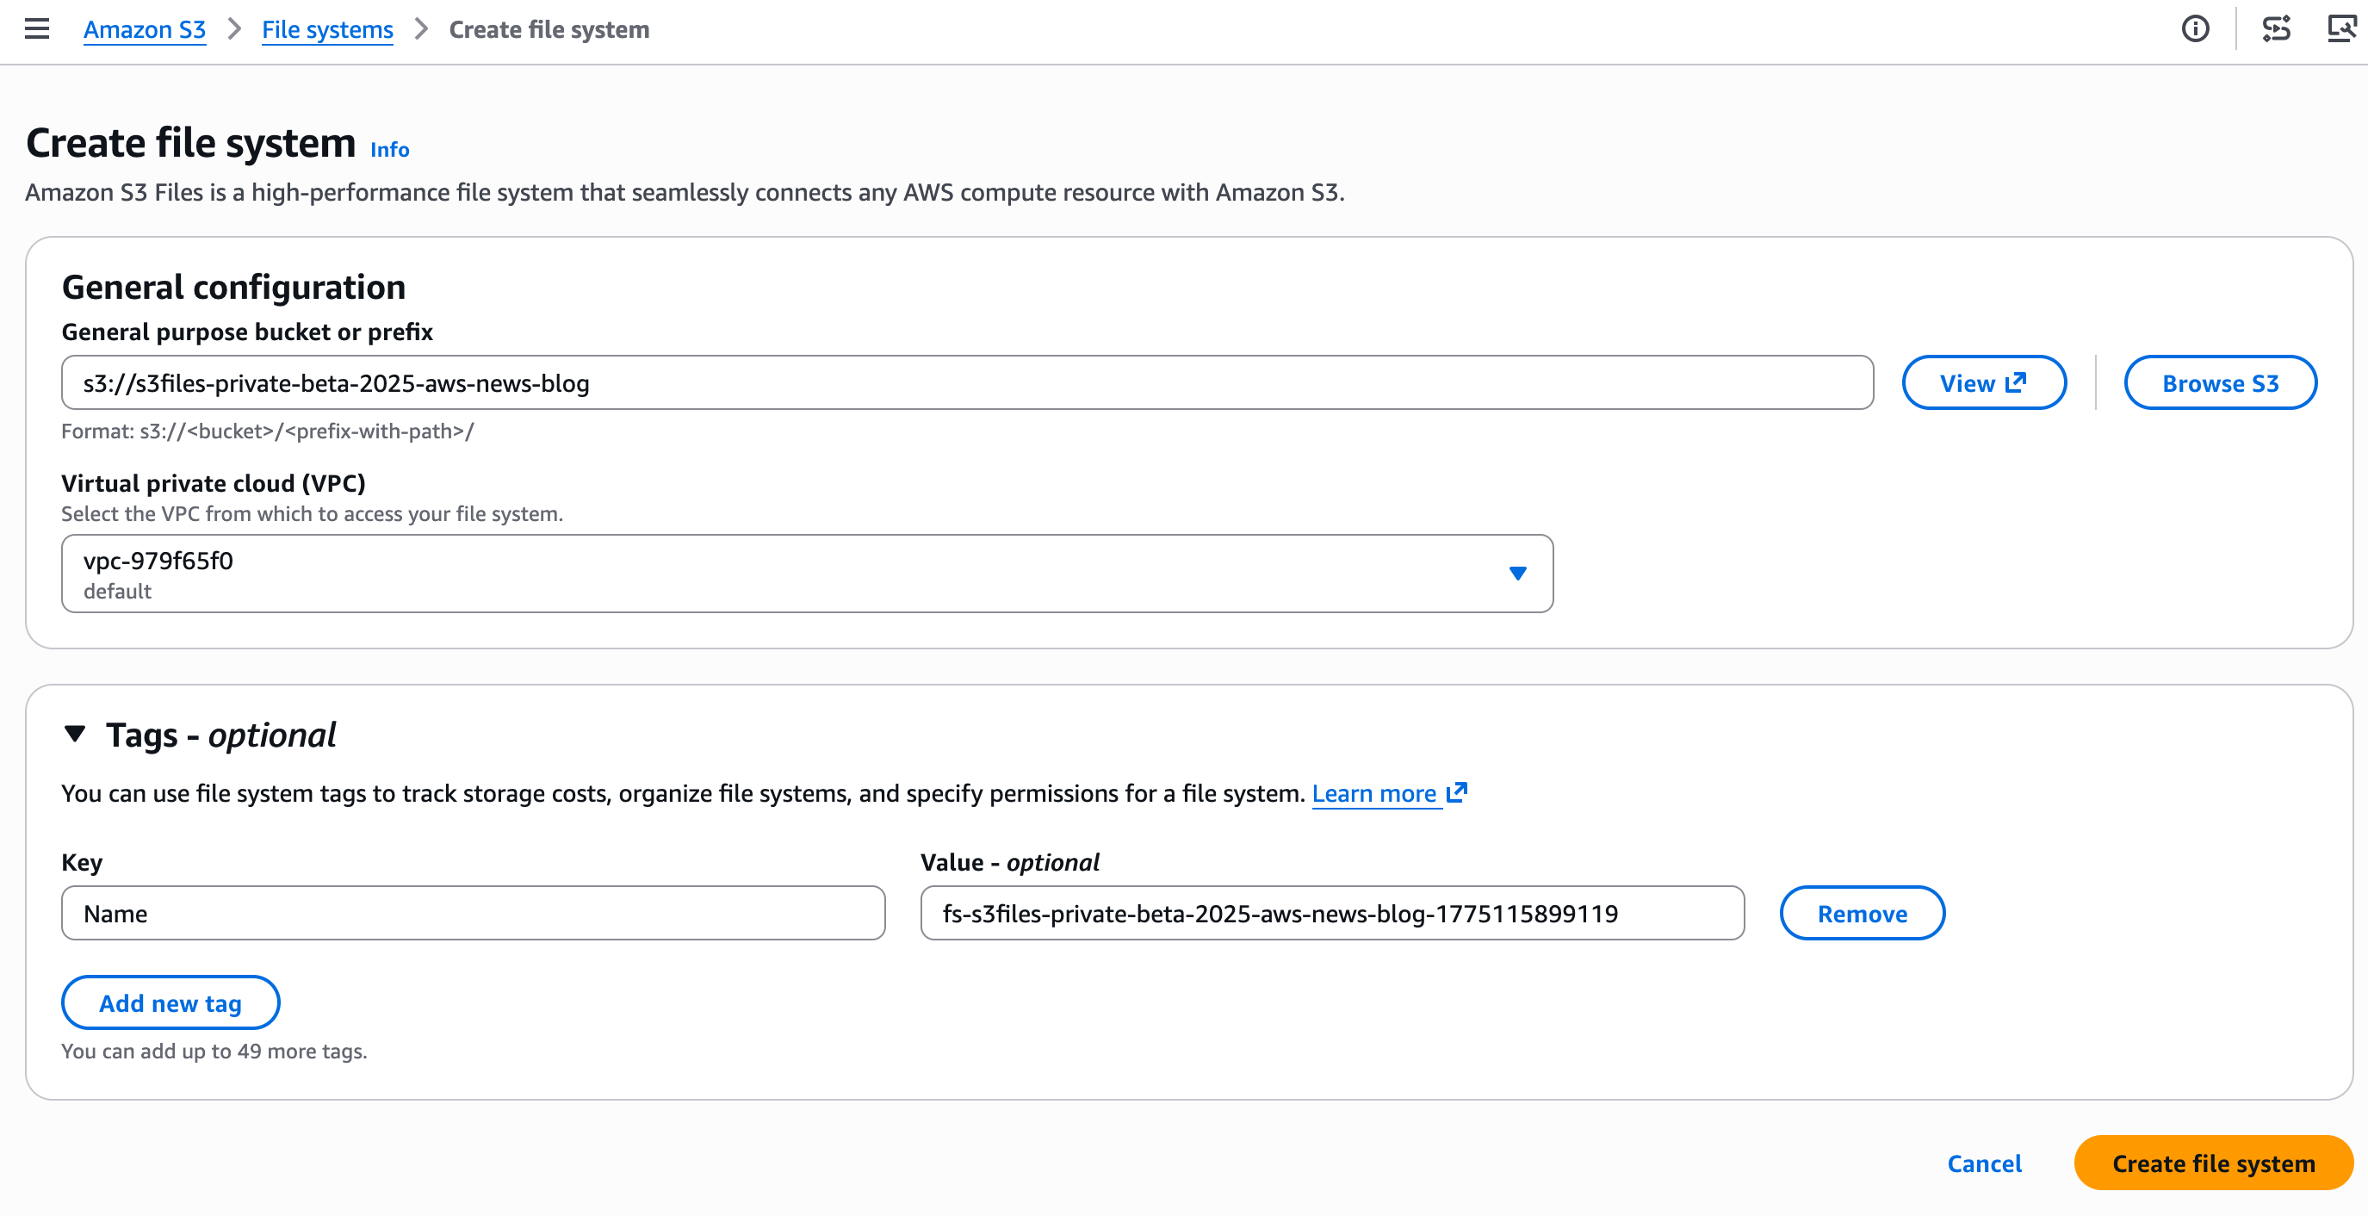Click breadcrumb chevron after File systems

(421, 29)
